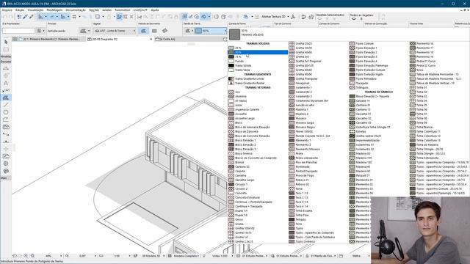Choose the 'Trama Sólida' black fill
The height and width of the screenshot is (264, 470).
[258, 65]
